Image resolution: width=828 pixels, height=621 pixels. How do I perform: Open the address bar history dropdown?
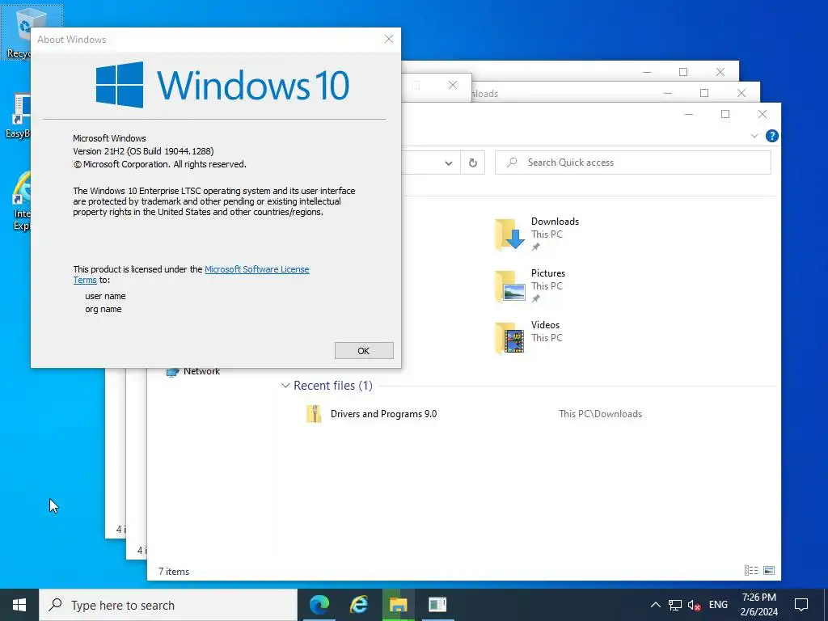[x=448, y=163]
